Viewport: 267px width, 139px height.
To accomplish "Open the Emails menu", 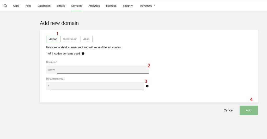I will pos(61,6).
